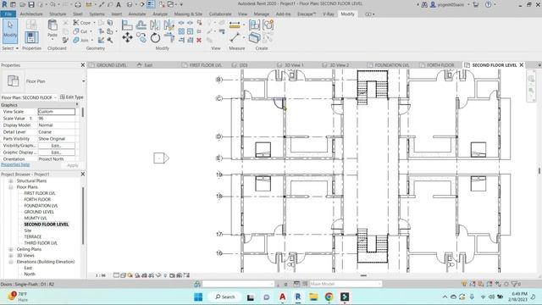This screenshot has width=542, height=305.
Task: Toggle Reveal Hidden Elements lightbulb
Action: (x=165, y=275)
